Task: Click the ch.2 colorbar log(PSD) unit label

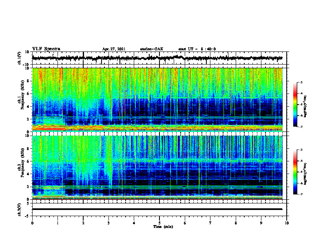Action: [305, 174]
